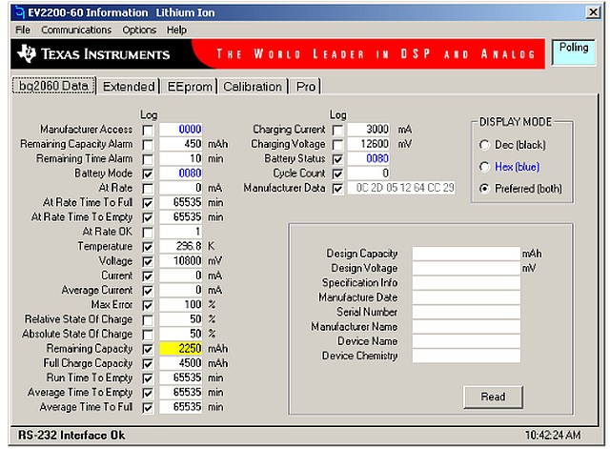Switch to the Calibration tab

pyautogui.click(x=253, y=87)
